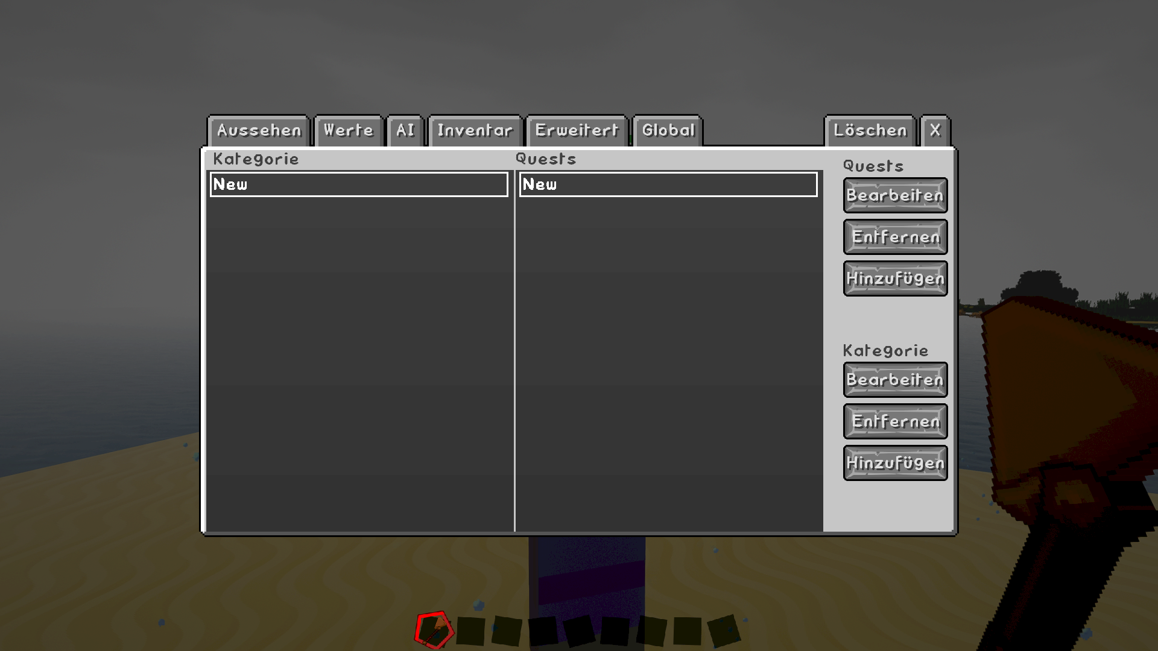Click the Kategorie column header
This screenshot has height=651, width=1158.
coord(255,158)
